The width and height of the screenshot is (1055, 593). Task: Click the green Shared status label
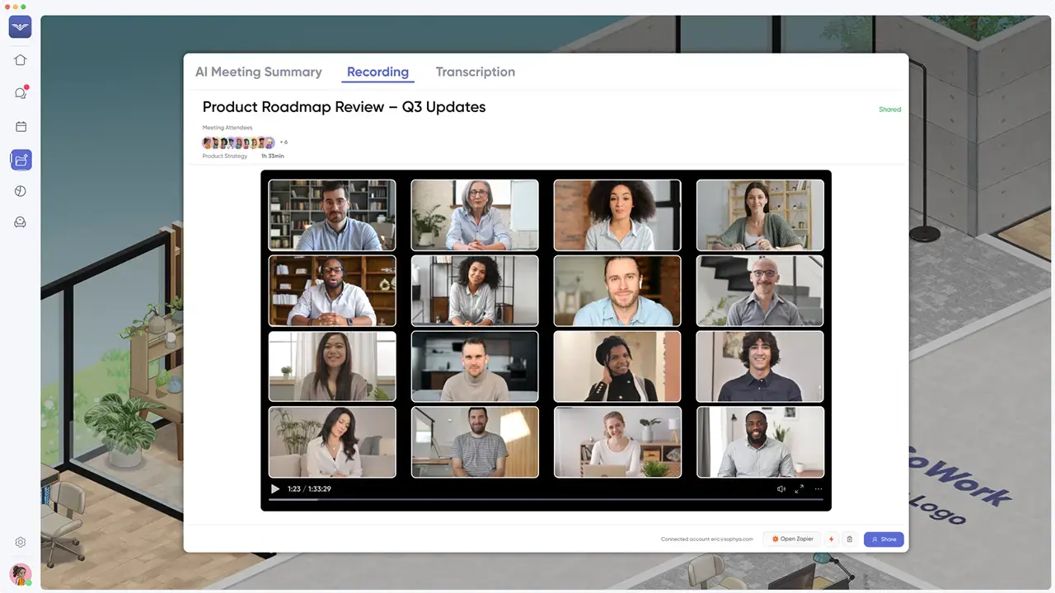coord(889,110)
